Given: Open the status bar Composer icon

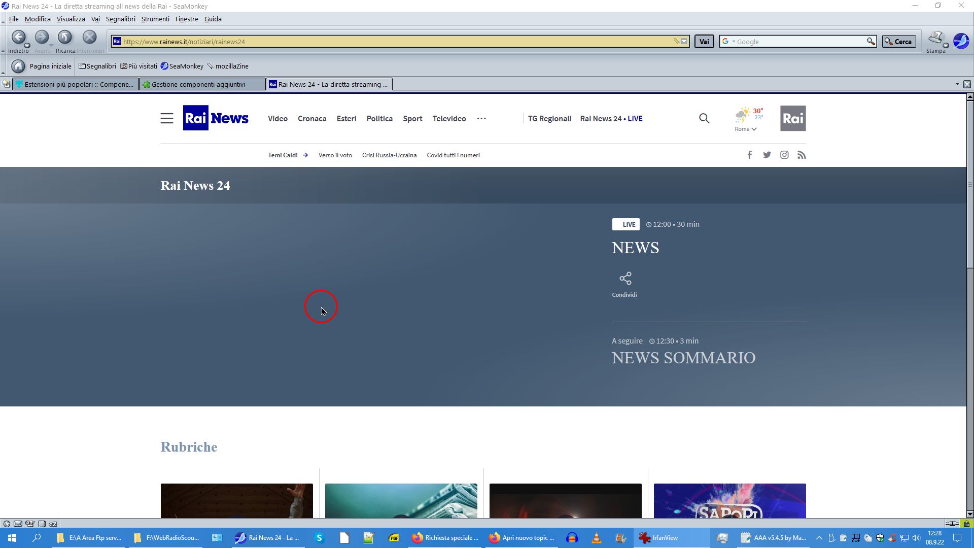Looking at the screenshot, I should pos(30,524).
